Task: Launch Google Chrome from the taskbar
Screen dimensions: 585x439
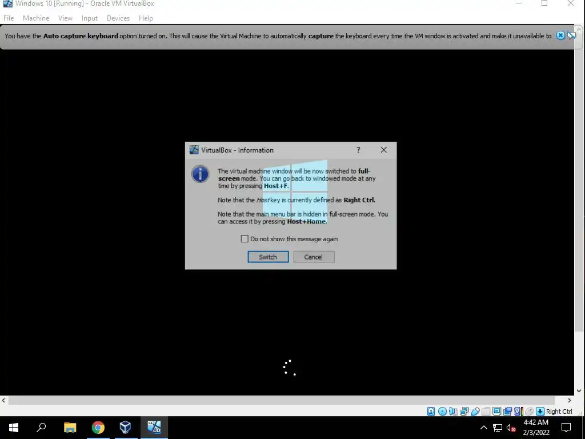Action: (98, 428)
